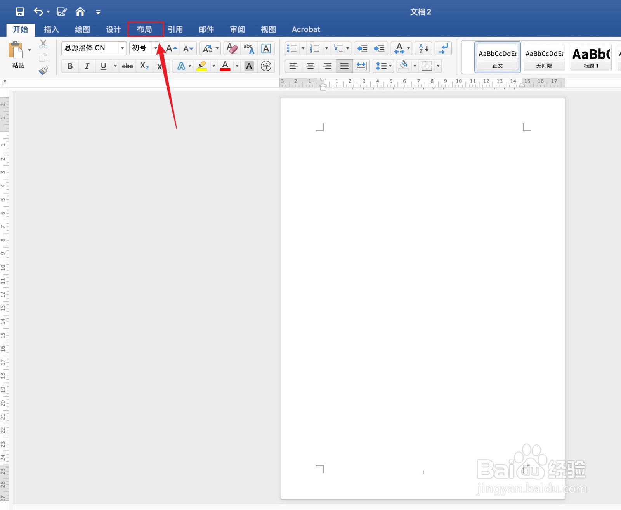Click the shading paint bucket icon
The height and width of the screenshot is (510, 621).
(x=404, y=65)
